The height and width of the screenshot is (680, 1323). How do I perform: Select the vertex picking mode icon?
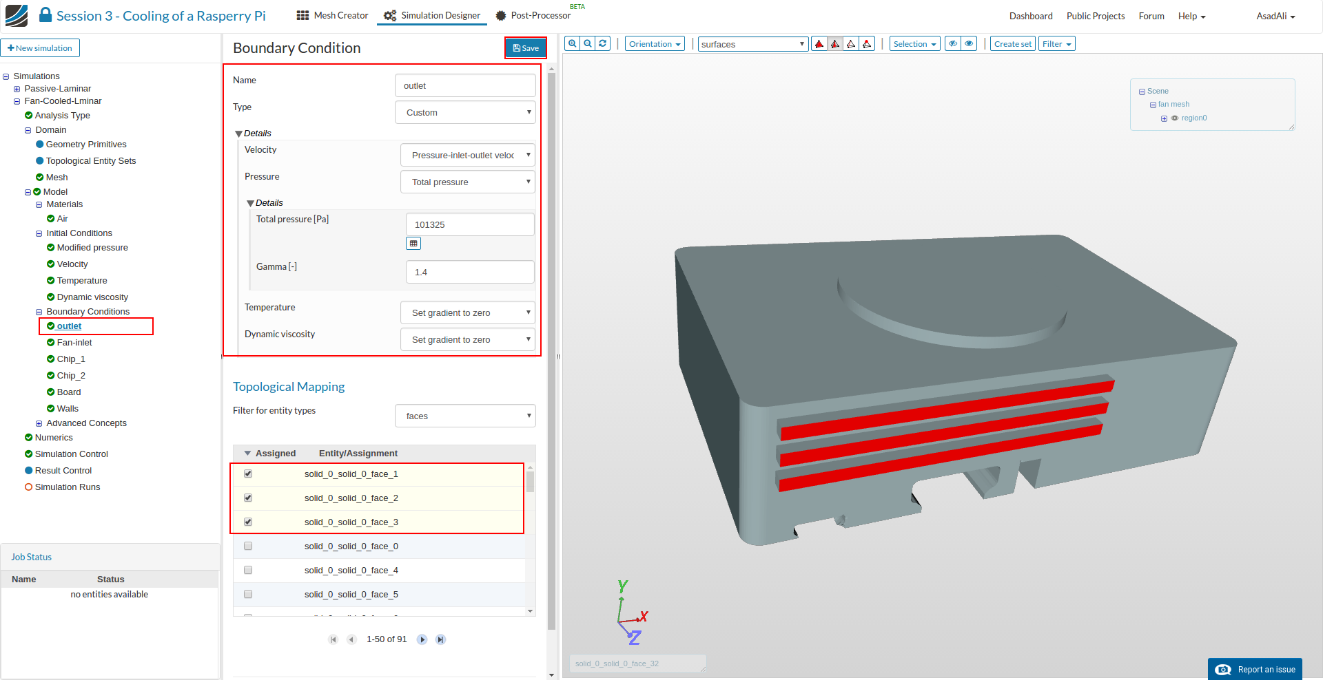(867, 44)
